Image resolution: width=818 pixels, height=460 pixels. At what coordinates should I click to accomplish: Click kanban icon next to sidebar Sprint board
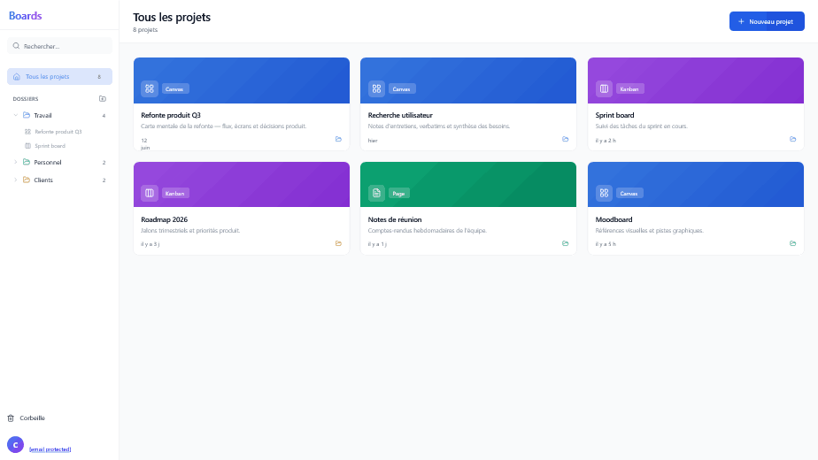click(28, 146)
